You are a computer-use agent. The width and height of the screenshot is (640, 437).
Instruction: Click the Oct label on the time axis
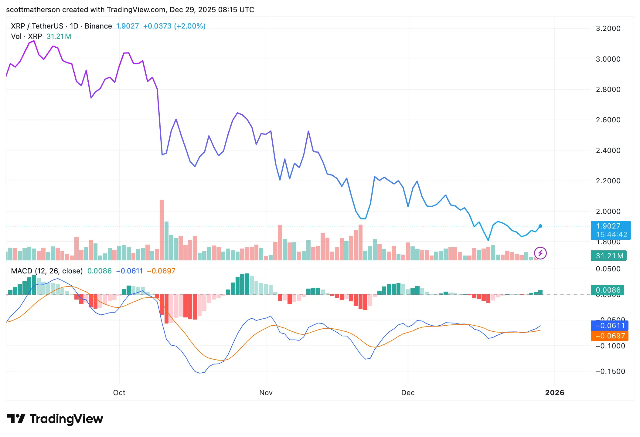click(x=119, y=392)
